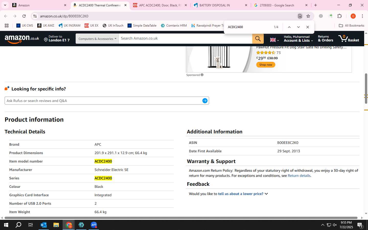Viewport: 368px width, 230px height.
Task: Click the vertical page scrollbar thumb
Action: (366, 88)
